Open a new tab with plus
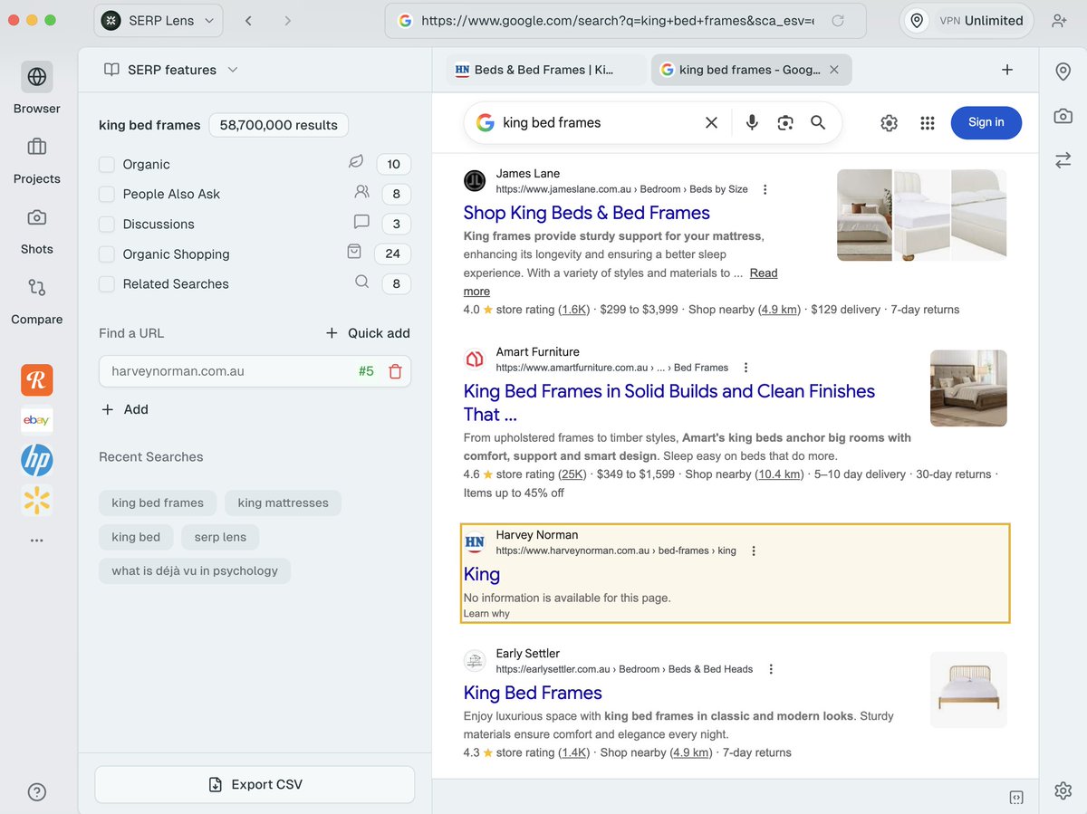The image size is (1087, 814). 1007,70
